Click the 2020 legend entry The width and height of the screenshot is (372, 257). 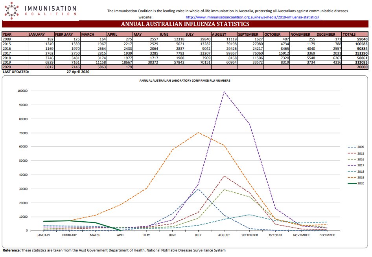pyautogui.click(x=356, y=183)
